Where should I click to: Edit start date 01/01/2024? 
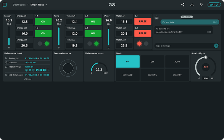coord(31,58)
